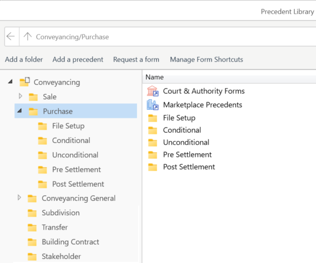This screenshot has width=316, height=263.
Task: Select File Setup folder icon in file list
Action: click(153, 118)
